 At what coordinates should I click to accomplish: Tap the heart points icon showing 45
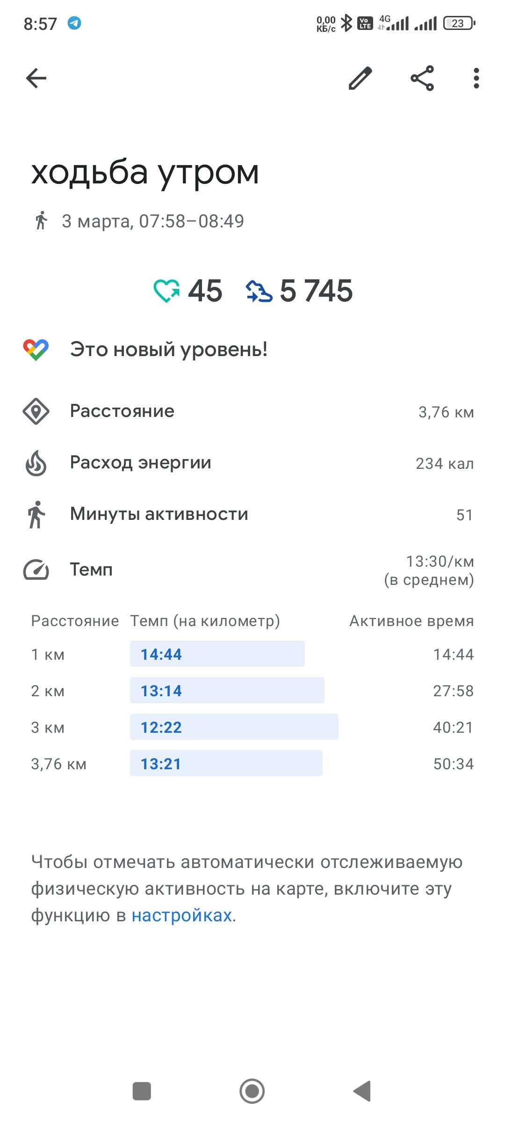pyautogui.click(x=167, y=291)
